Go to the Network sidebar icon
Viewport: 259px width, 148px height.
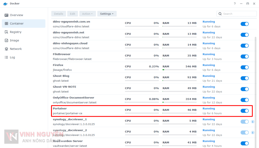(6, 49)
